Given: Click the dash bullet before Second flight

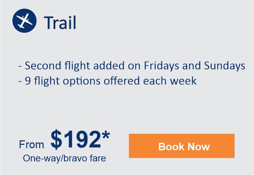Looking at the screenshot, I should pos(20,66).
